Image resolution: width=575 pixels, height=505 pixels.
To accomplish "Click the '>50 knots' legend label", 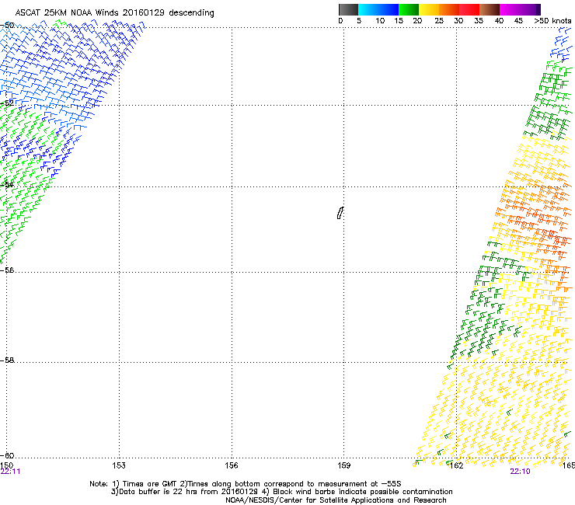I will (552, 21).
